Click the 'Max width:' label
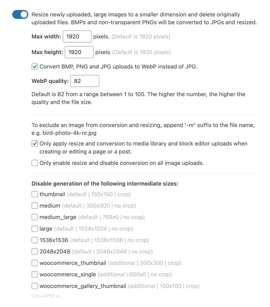This screenshot has width=270, height=307. click(46, 37)
